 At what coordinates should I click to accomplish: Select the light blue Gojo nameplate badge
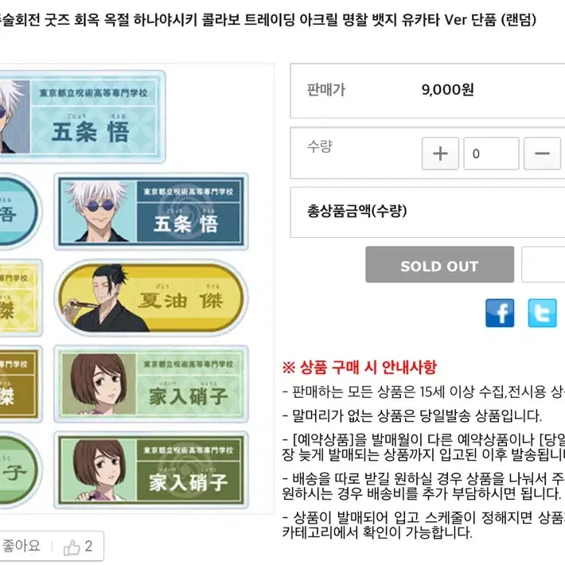(x=82, y=117)
